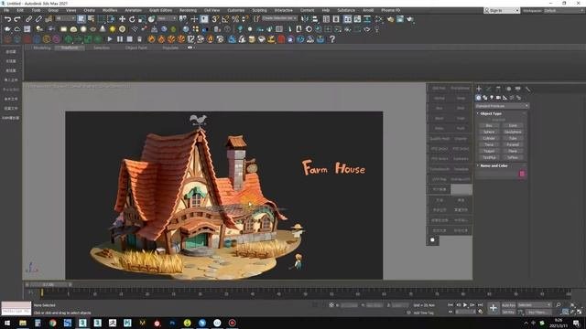Open the Rendering menu
586x329 pixels.
188,10
